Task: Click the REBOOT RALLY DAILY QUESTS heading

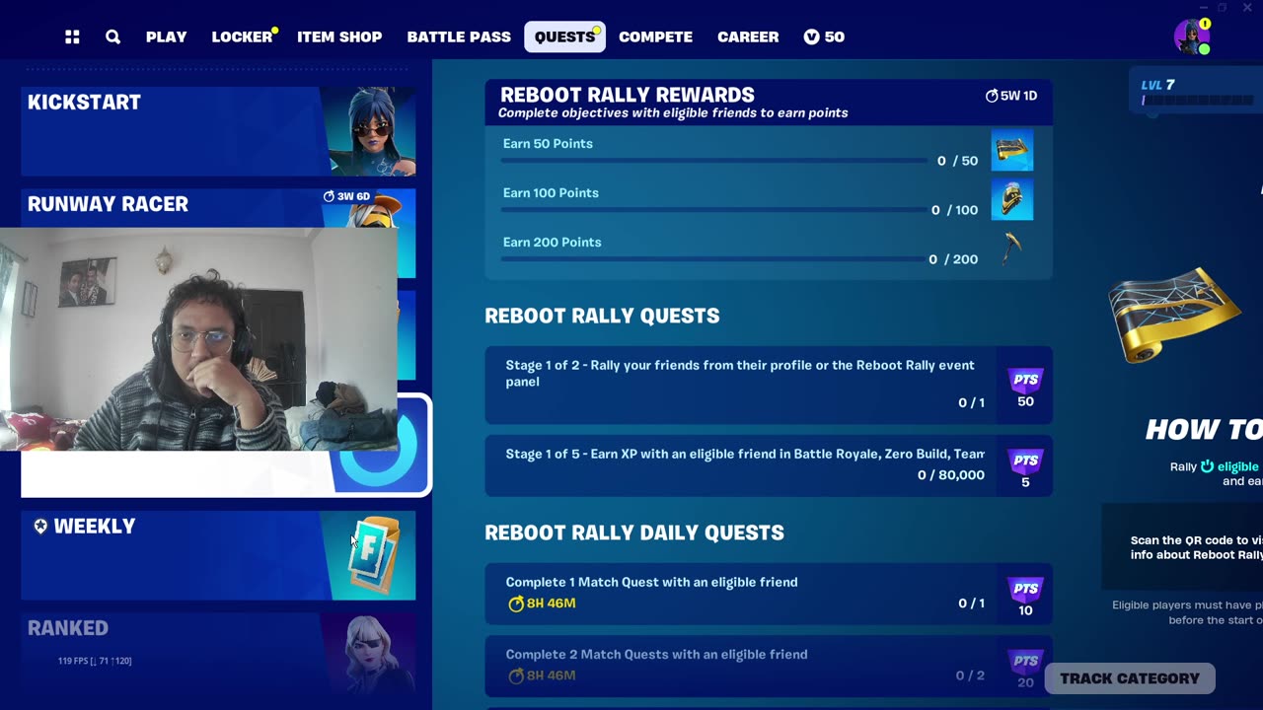Action: click(634, 532)
